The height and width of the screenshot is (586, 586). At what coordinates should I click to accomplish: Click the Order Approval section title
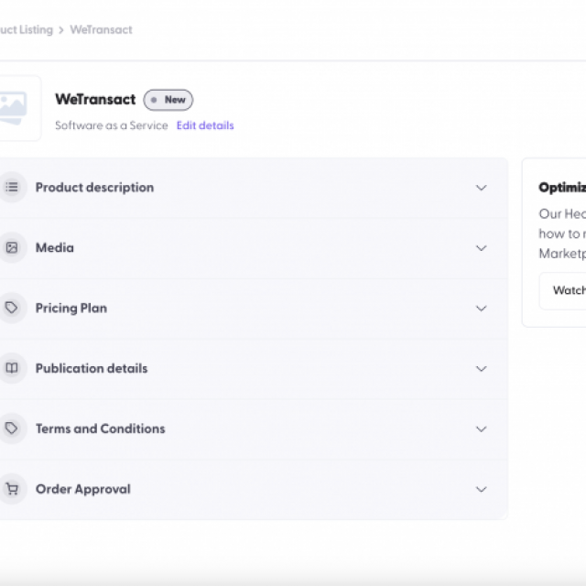coord(83,489)
